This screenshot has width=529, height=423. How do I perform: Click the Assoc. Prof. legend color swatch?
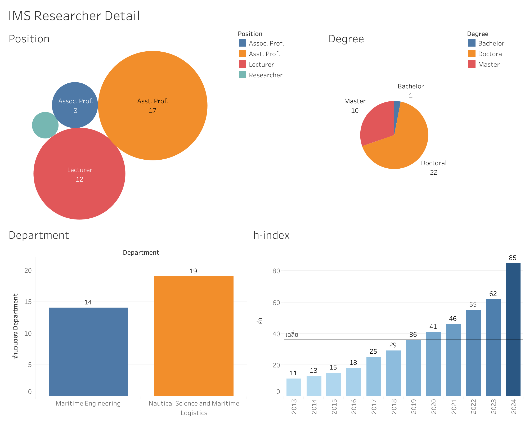point(242,43)
